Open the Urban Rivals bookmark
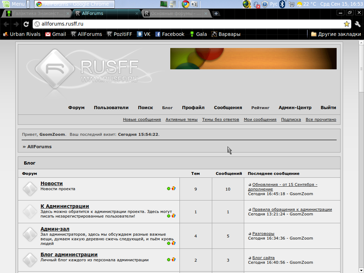The image size is (364, 273). click(x=22, y=34)
